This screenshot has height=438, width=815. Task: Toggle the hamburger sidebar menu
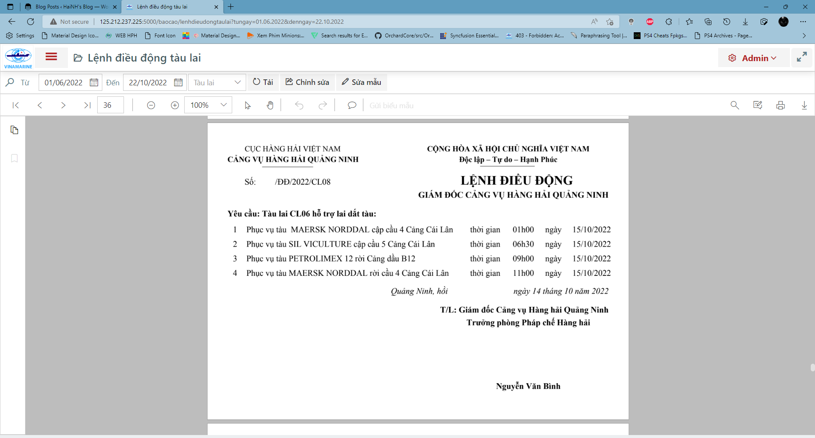pyautogui.click(x=51, y=57)
